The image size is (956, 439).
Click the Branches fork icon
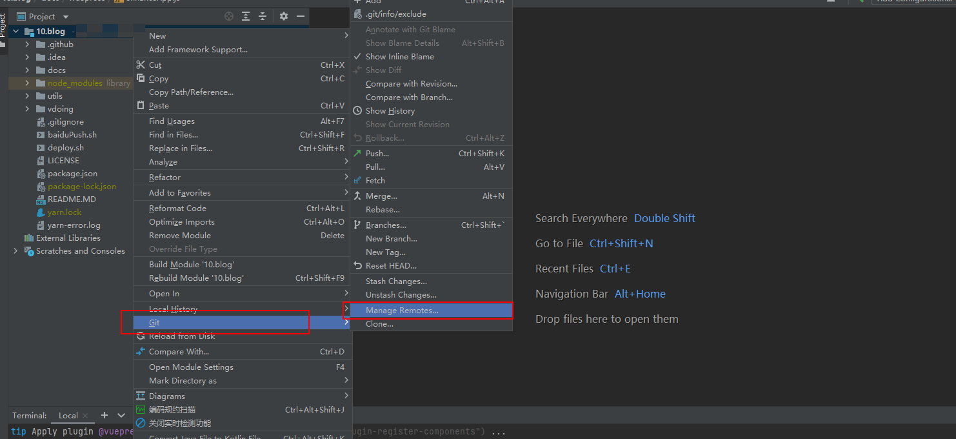(x=357, y=225)
